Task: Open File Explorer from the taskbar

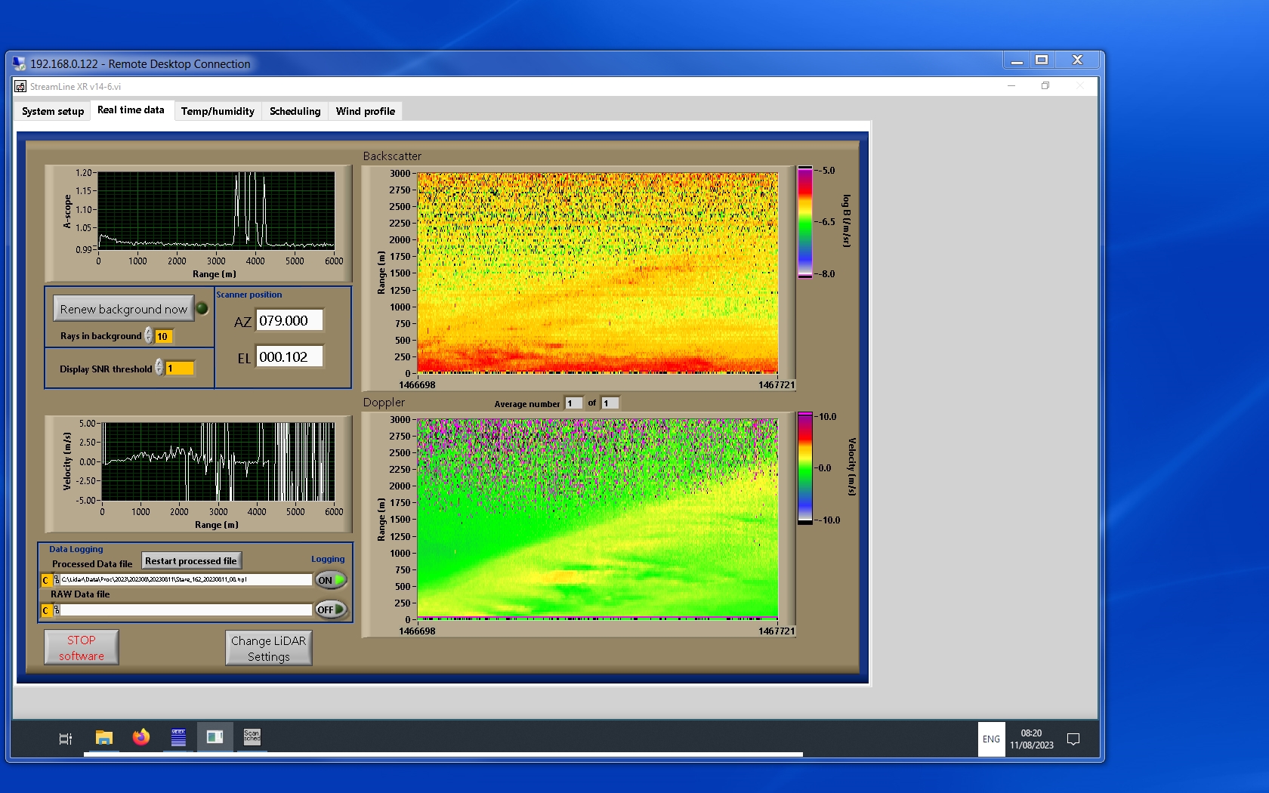Action: (104, 738)
